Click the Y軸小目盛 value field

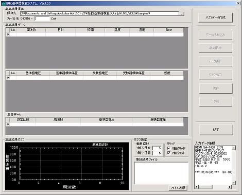(x=157, y=153)
